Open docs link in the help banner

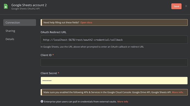click(86, 23)
